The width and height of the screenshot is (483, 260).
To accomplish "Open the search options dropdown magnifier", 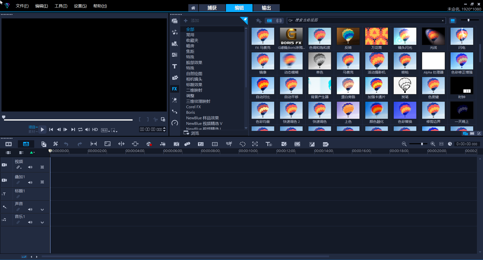I will 291,20.
